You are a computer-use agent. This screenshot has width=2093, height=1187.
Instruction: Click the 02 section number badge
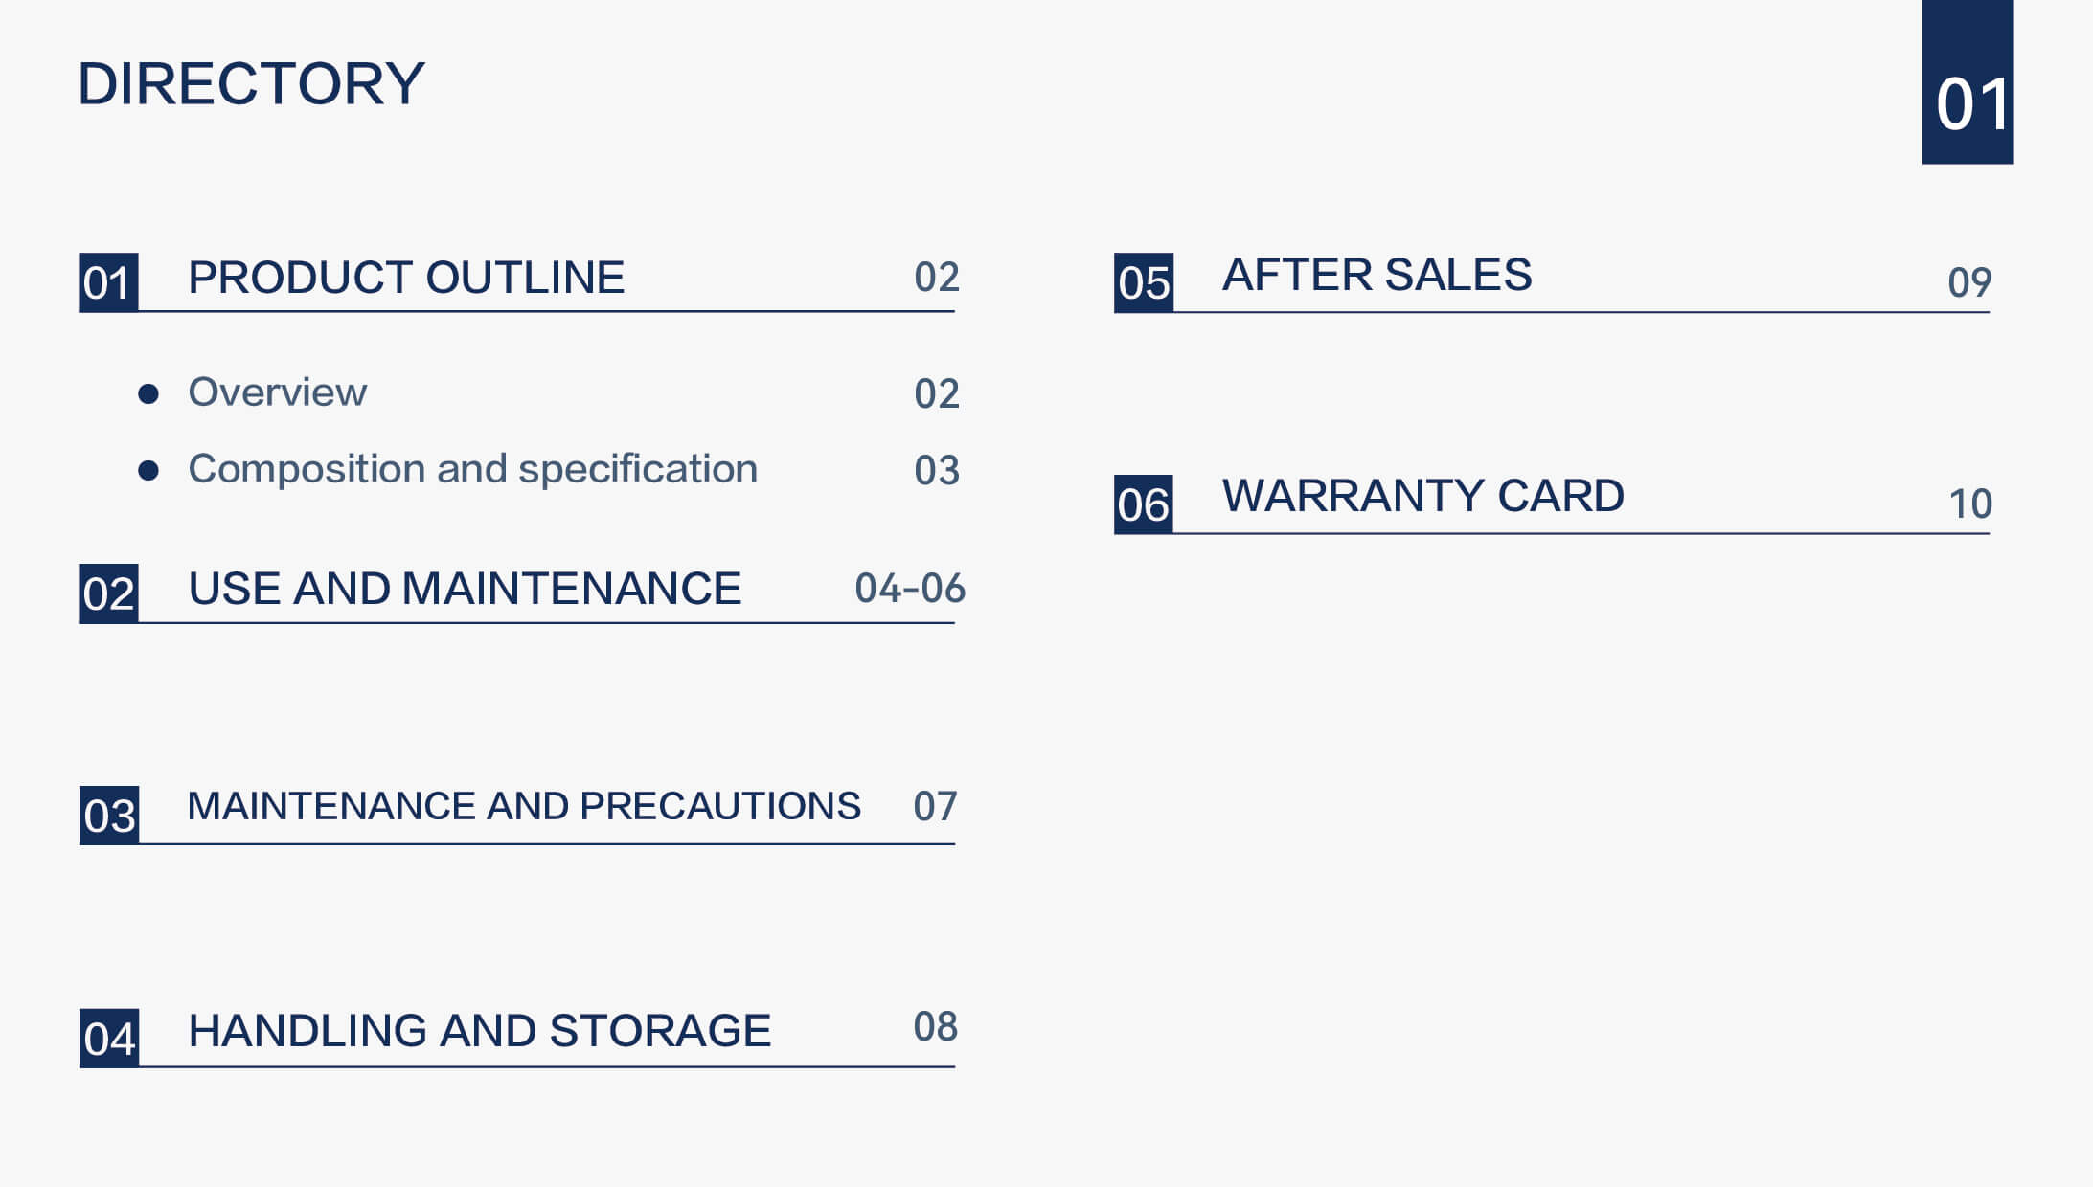coord(108,593)
